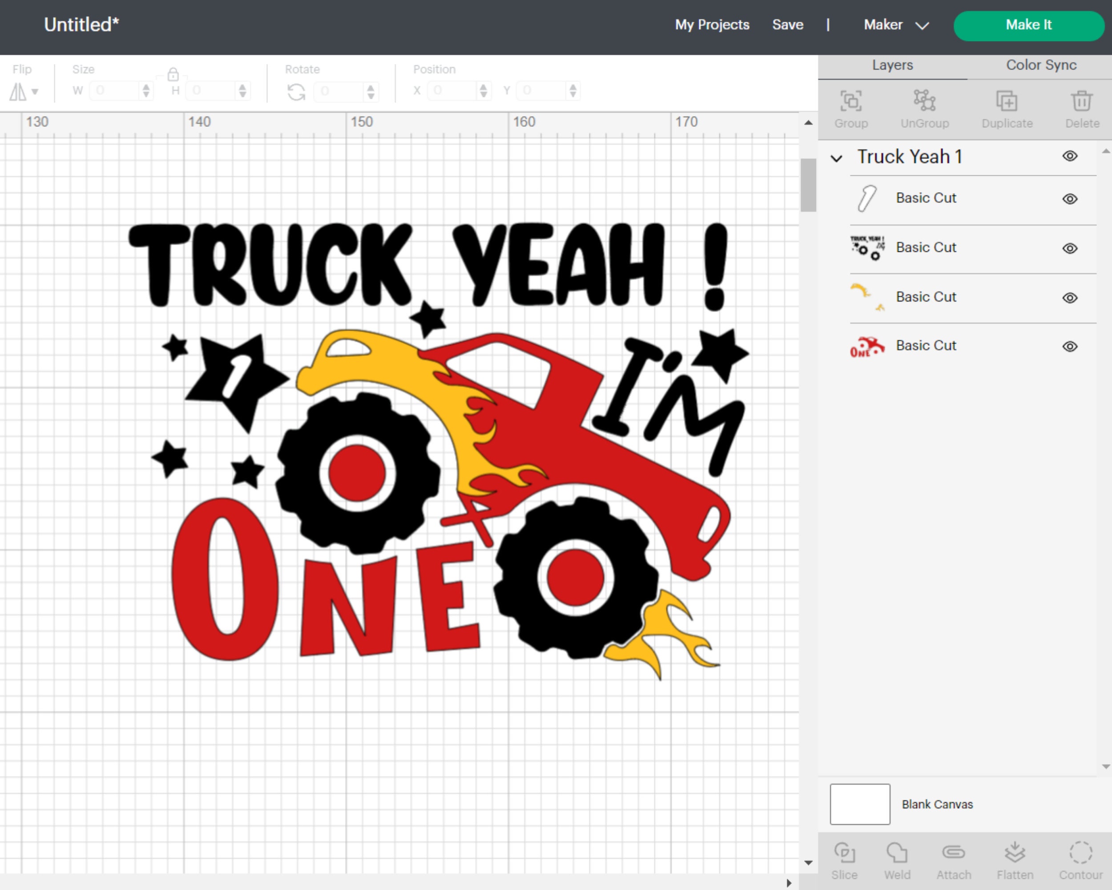
Task: Click the size lock icon between W and H
Action: tap(173, 74)
